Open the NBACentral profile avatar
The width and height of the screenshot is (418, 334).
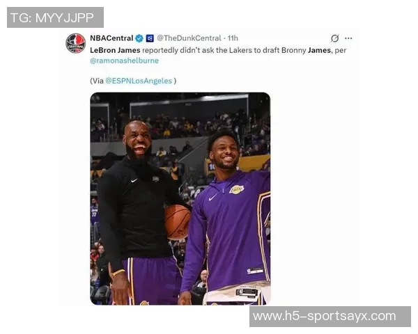[75, 43]
